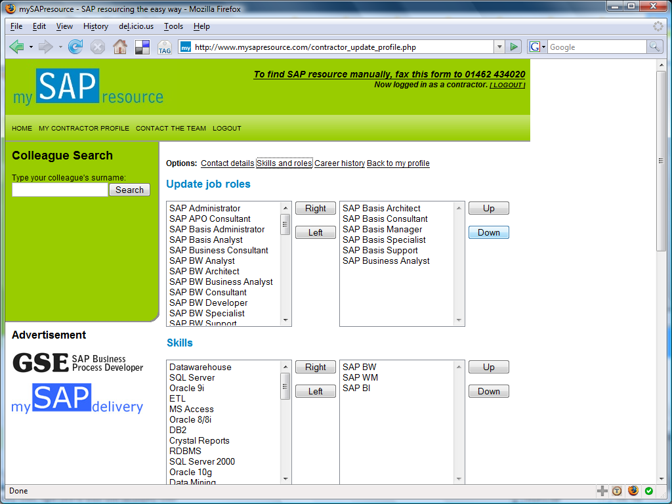Click the [LOGOUT] link in header
The image size is (672, 504).
pos(507,85)
